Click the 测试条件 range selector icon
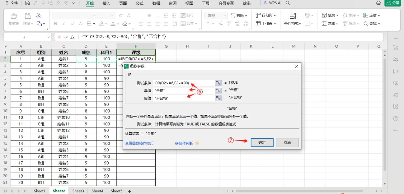Viewport: 404px width, 194px height. point(218,83)
